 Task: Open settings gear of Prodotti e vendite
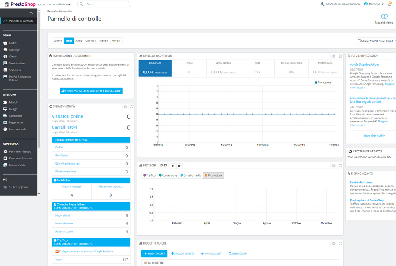(x=334, y=244)
